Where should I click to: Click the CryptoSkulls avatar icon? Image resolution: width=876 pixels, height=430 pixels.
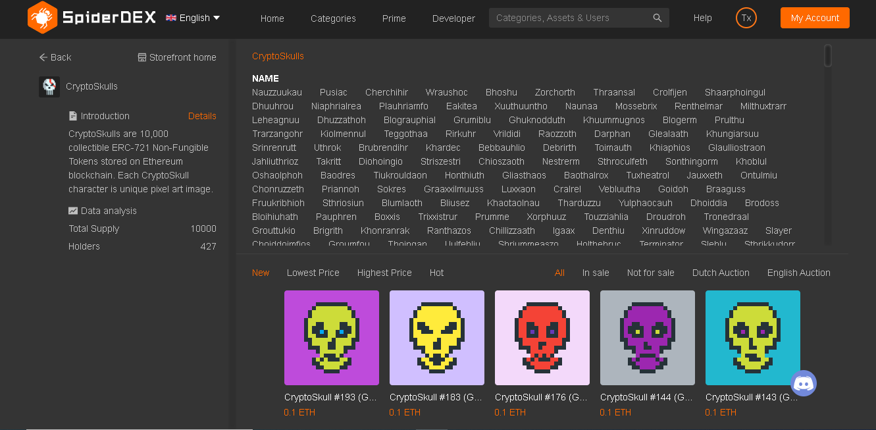(x=49, y=86)
